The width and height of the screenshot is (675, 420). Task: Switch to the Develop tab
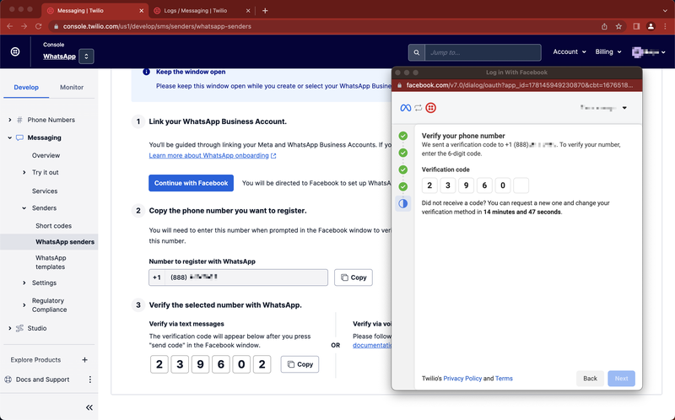pyautogui.click(x=26, y=88)
